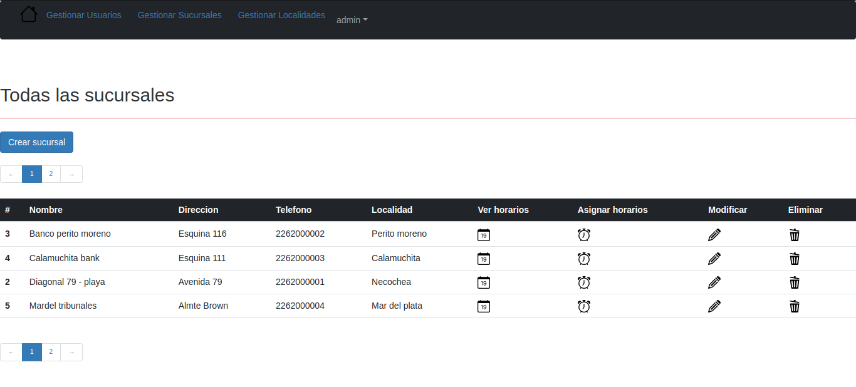View schedules for Banco perito moreno
The width and height of the screenshot is (856, 387).
[x=483, y=235]
